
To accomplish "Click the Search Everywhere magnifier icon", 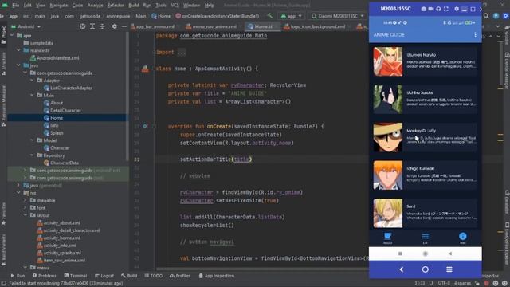I will [486, 16].
